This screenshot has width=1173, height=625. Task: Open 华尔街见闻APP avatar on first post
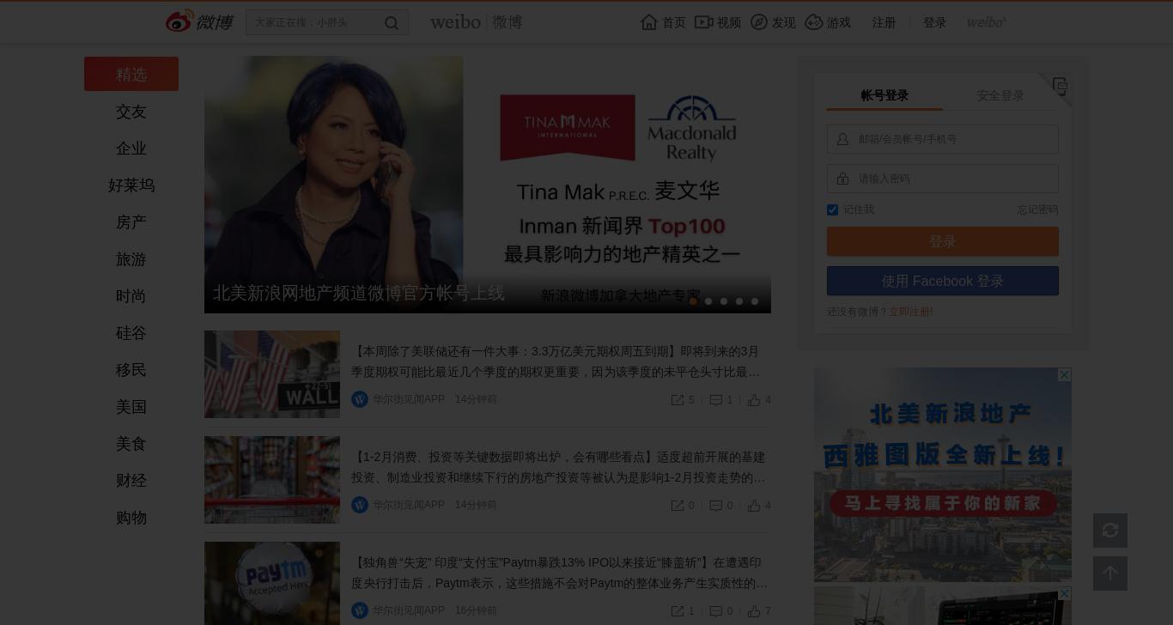(360, 399)
